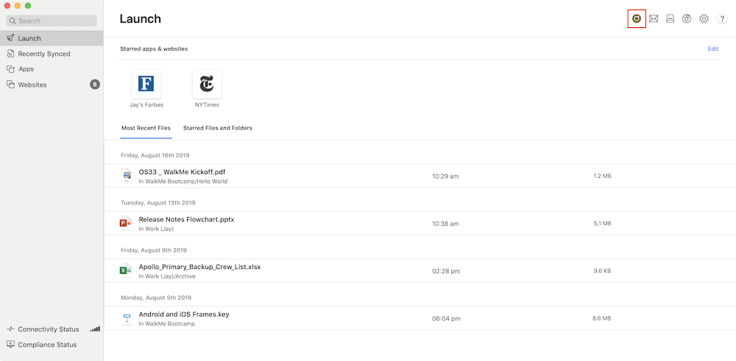Click the 06:04 pm time cell
The width and height of the screenshot is (736, 361).
click(x=446, y=319)
